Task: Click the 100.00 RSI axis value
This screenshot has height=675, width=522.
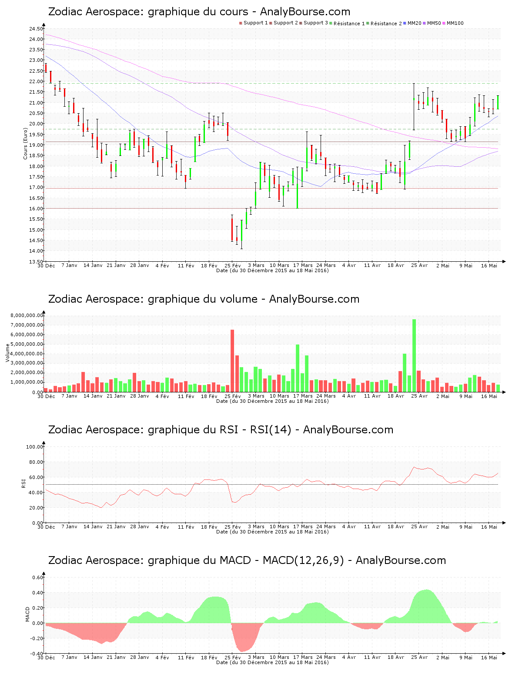Action: click(34, 447)
